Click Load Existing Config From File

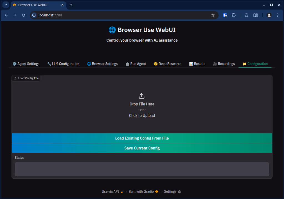point(142,138)
